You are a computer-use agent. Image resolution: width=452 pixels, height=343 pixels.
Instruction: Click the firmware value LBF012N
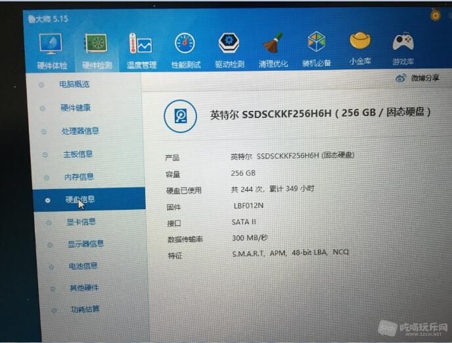point(248,206)
